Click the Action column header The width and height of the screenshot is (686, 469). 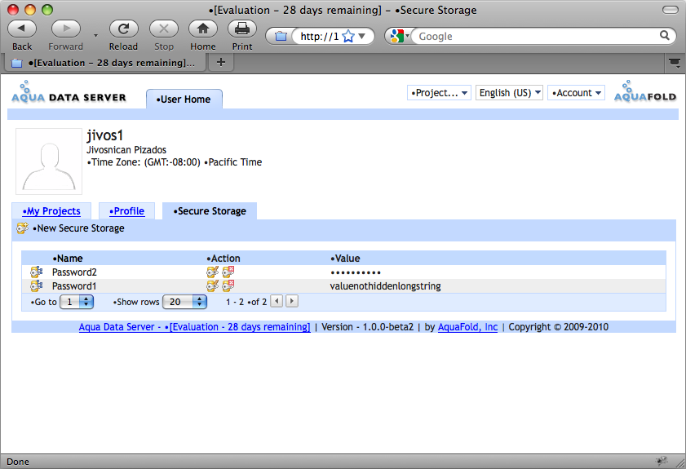coord(224,259)
